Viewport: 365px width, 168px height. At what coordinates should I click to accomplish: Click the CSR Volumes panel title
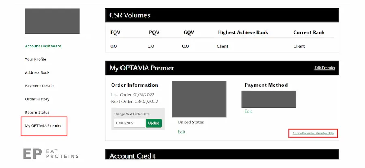tap(130, 15)
